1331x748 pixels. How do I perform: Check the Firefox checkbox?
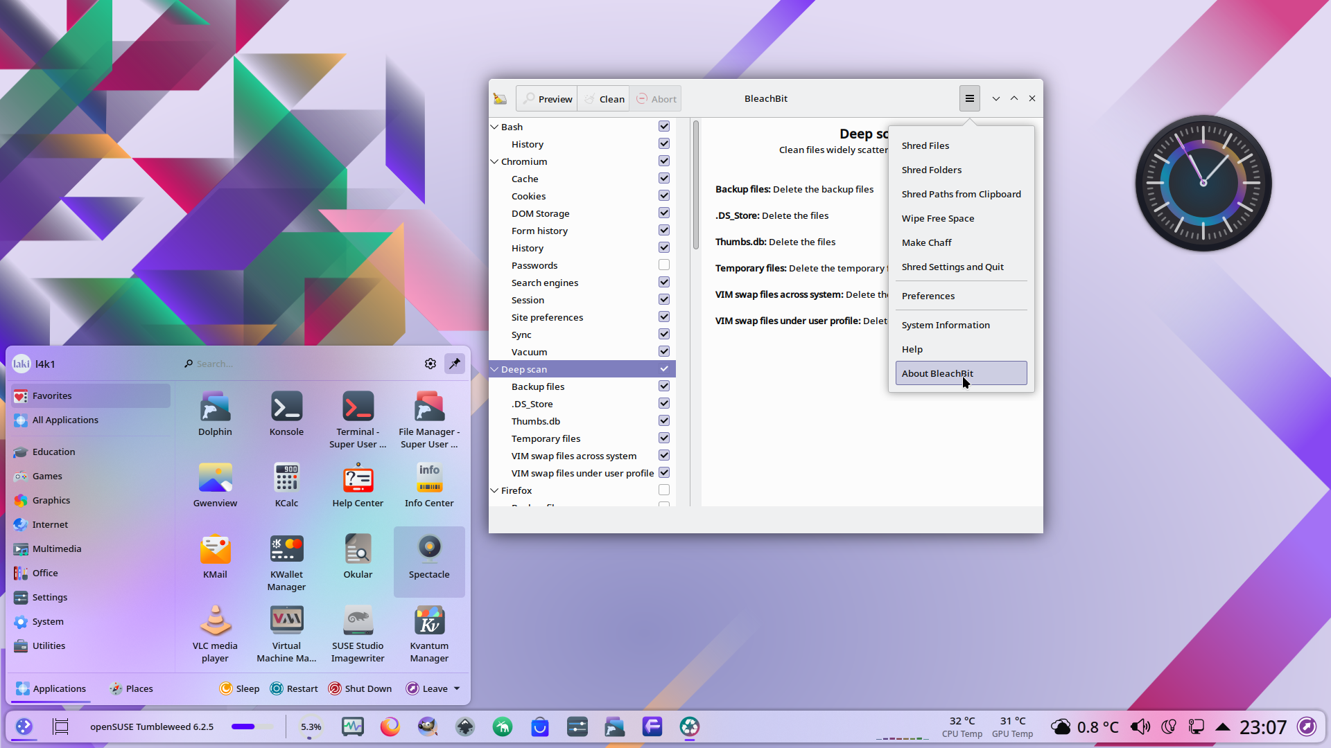(664, 490)
